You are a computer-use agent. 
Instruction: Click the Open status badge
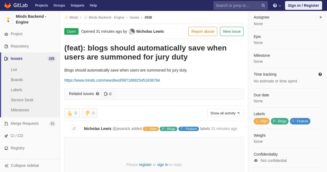(x=71, y=31)
